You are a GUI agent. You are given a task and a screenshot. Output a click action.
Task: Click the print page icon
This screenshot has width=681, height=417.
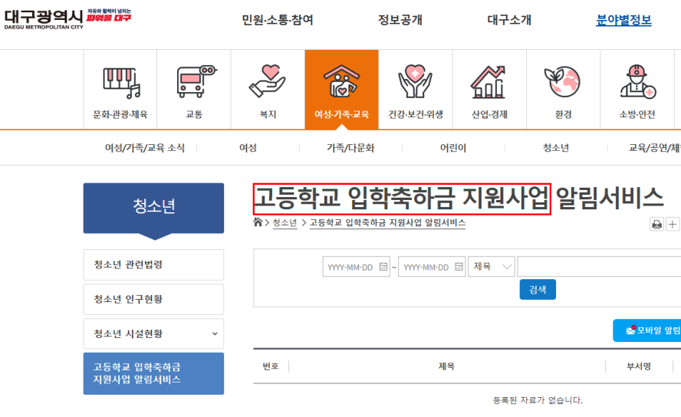(656, 225)
